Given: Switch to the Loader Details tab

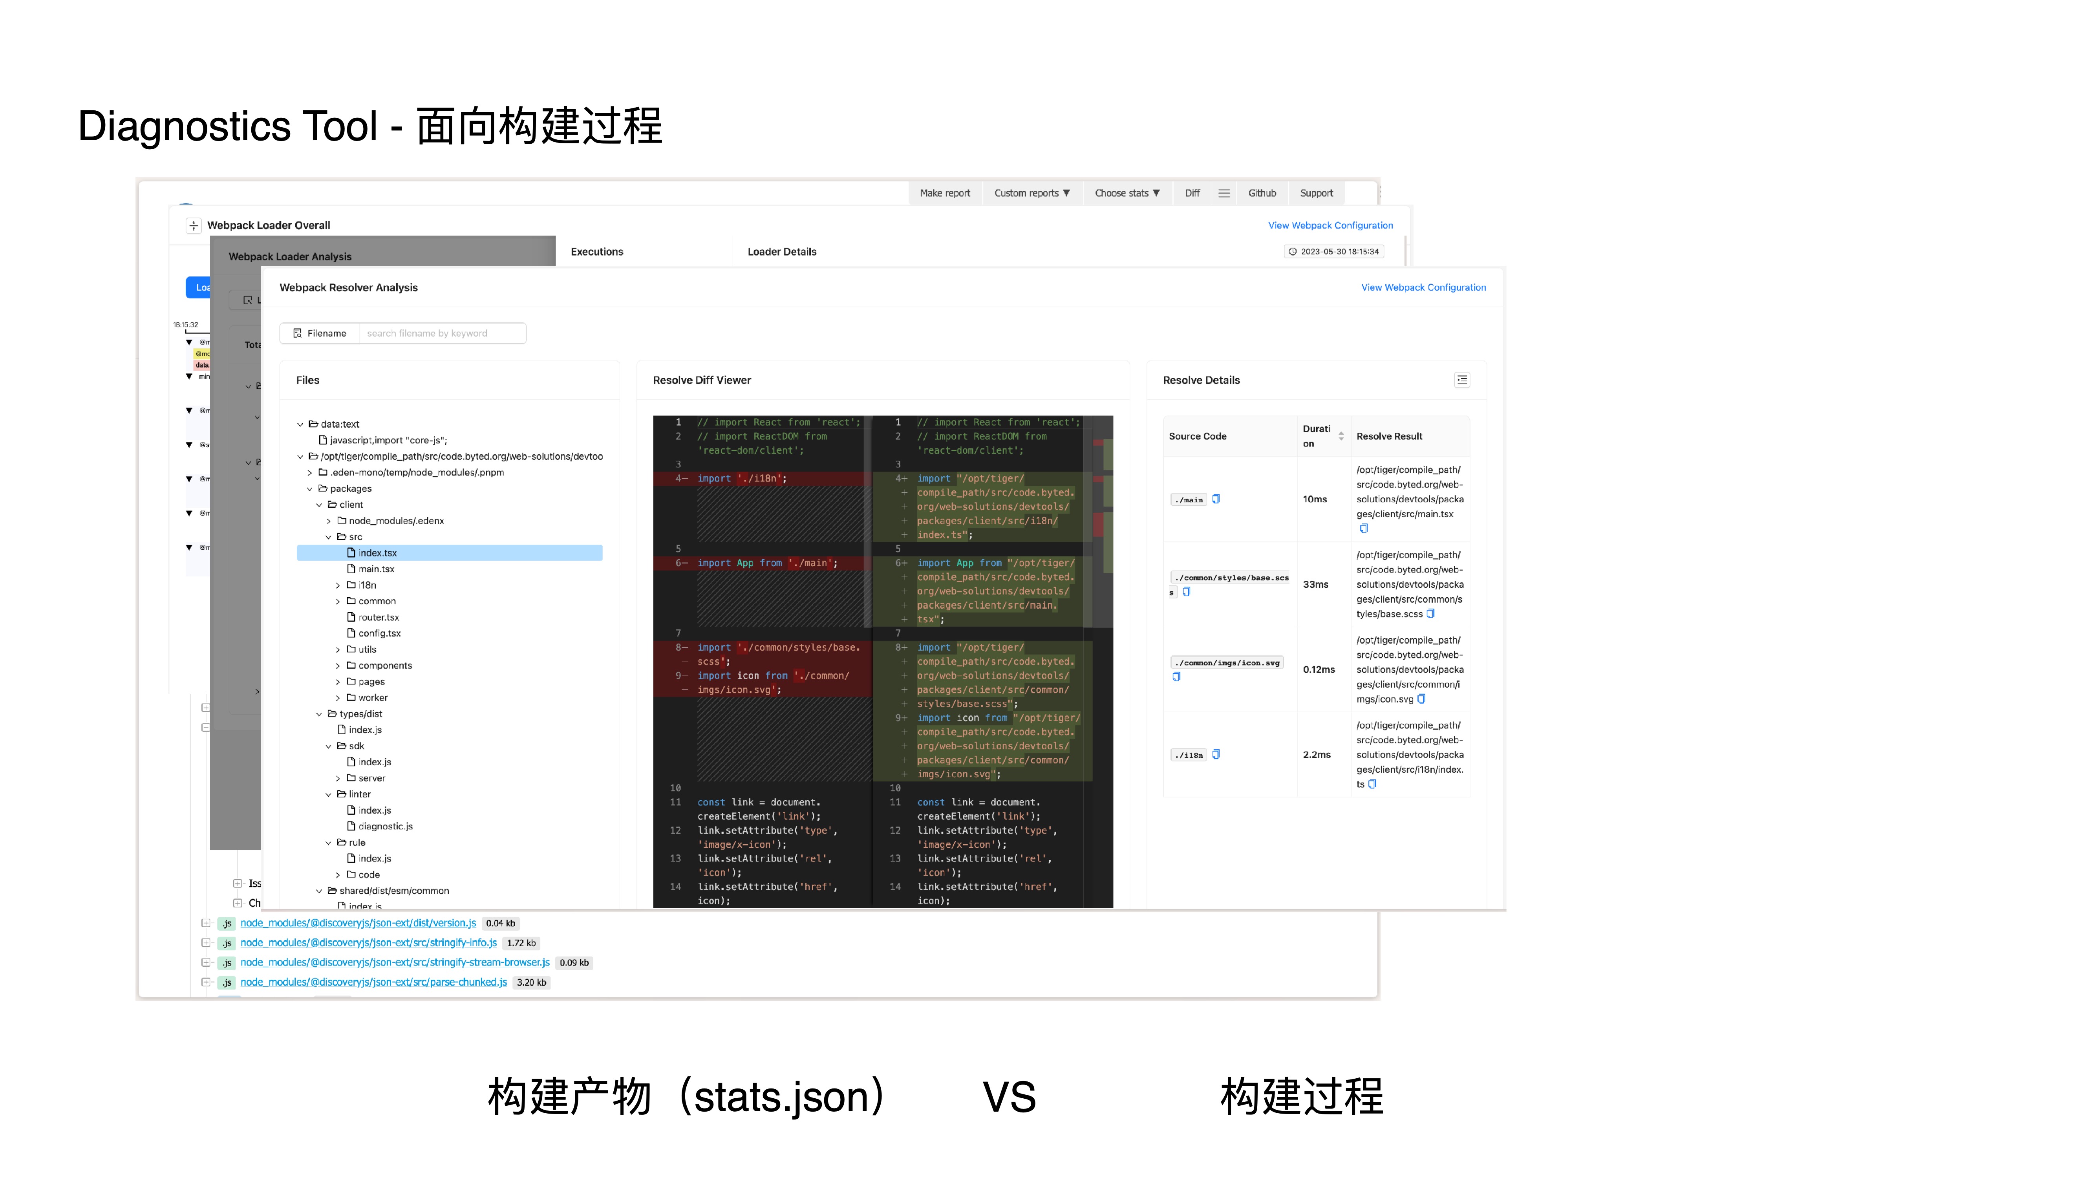Looking at the screenshot, I should (782, 252).
